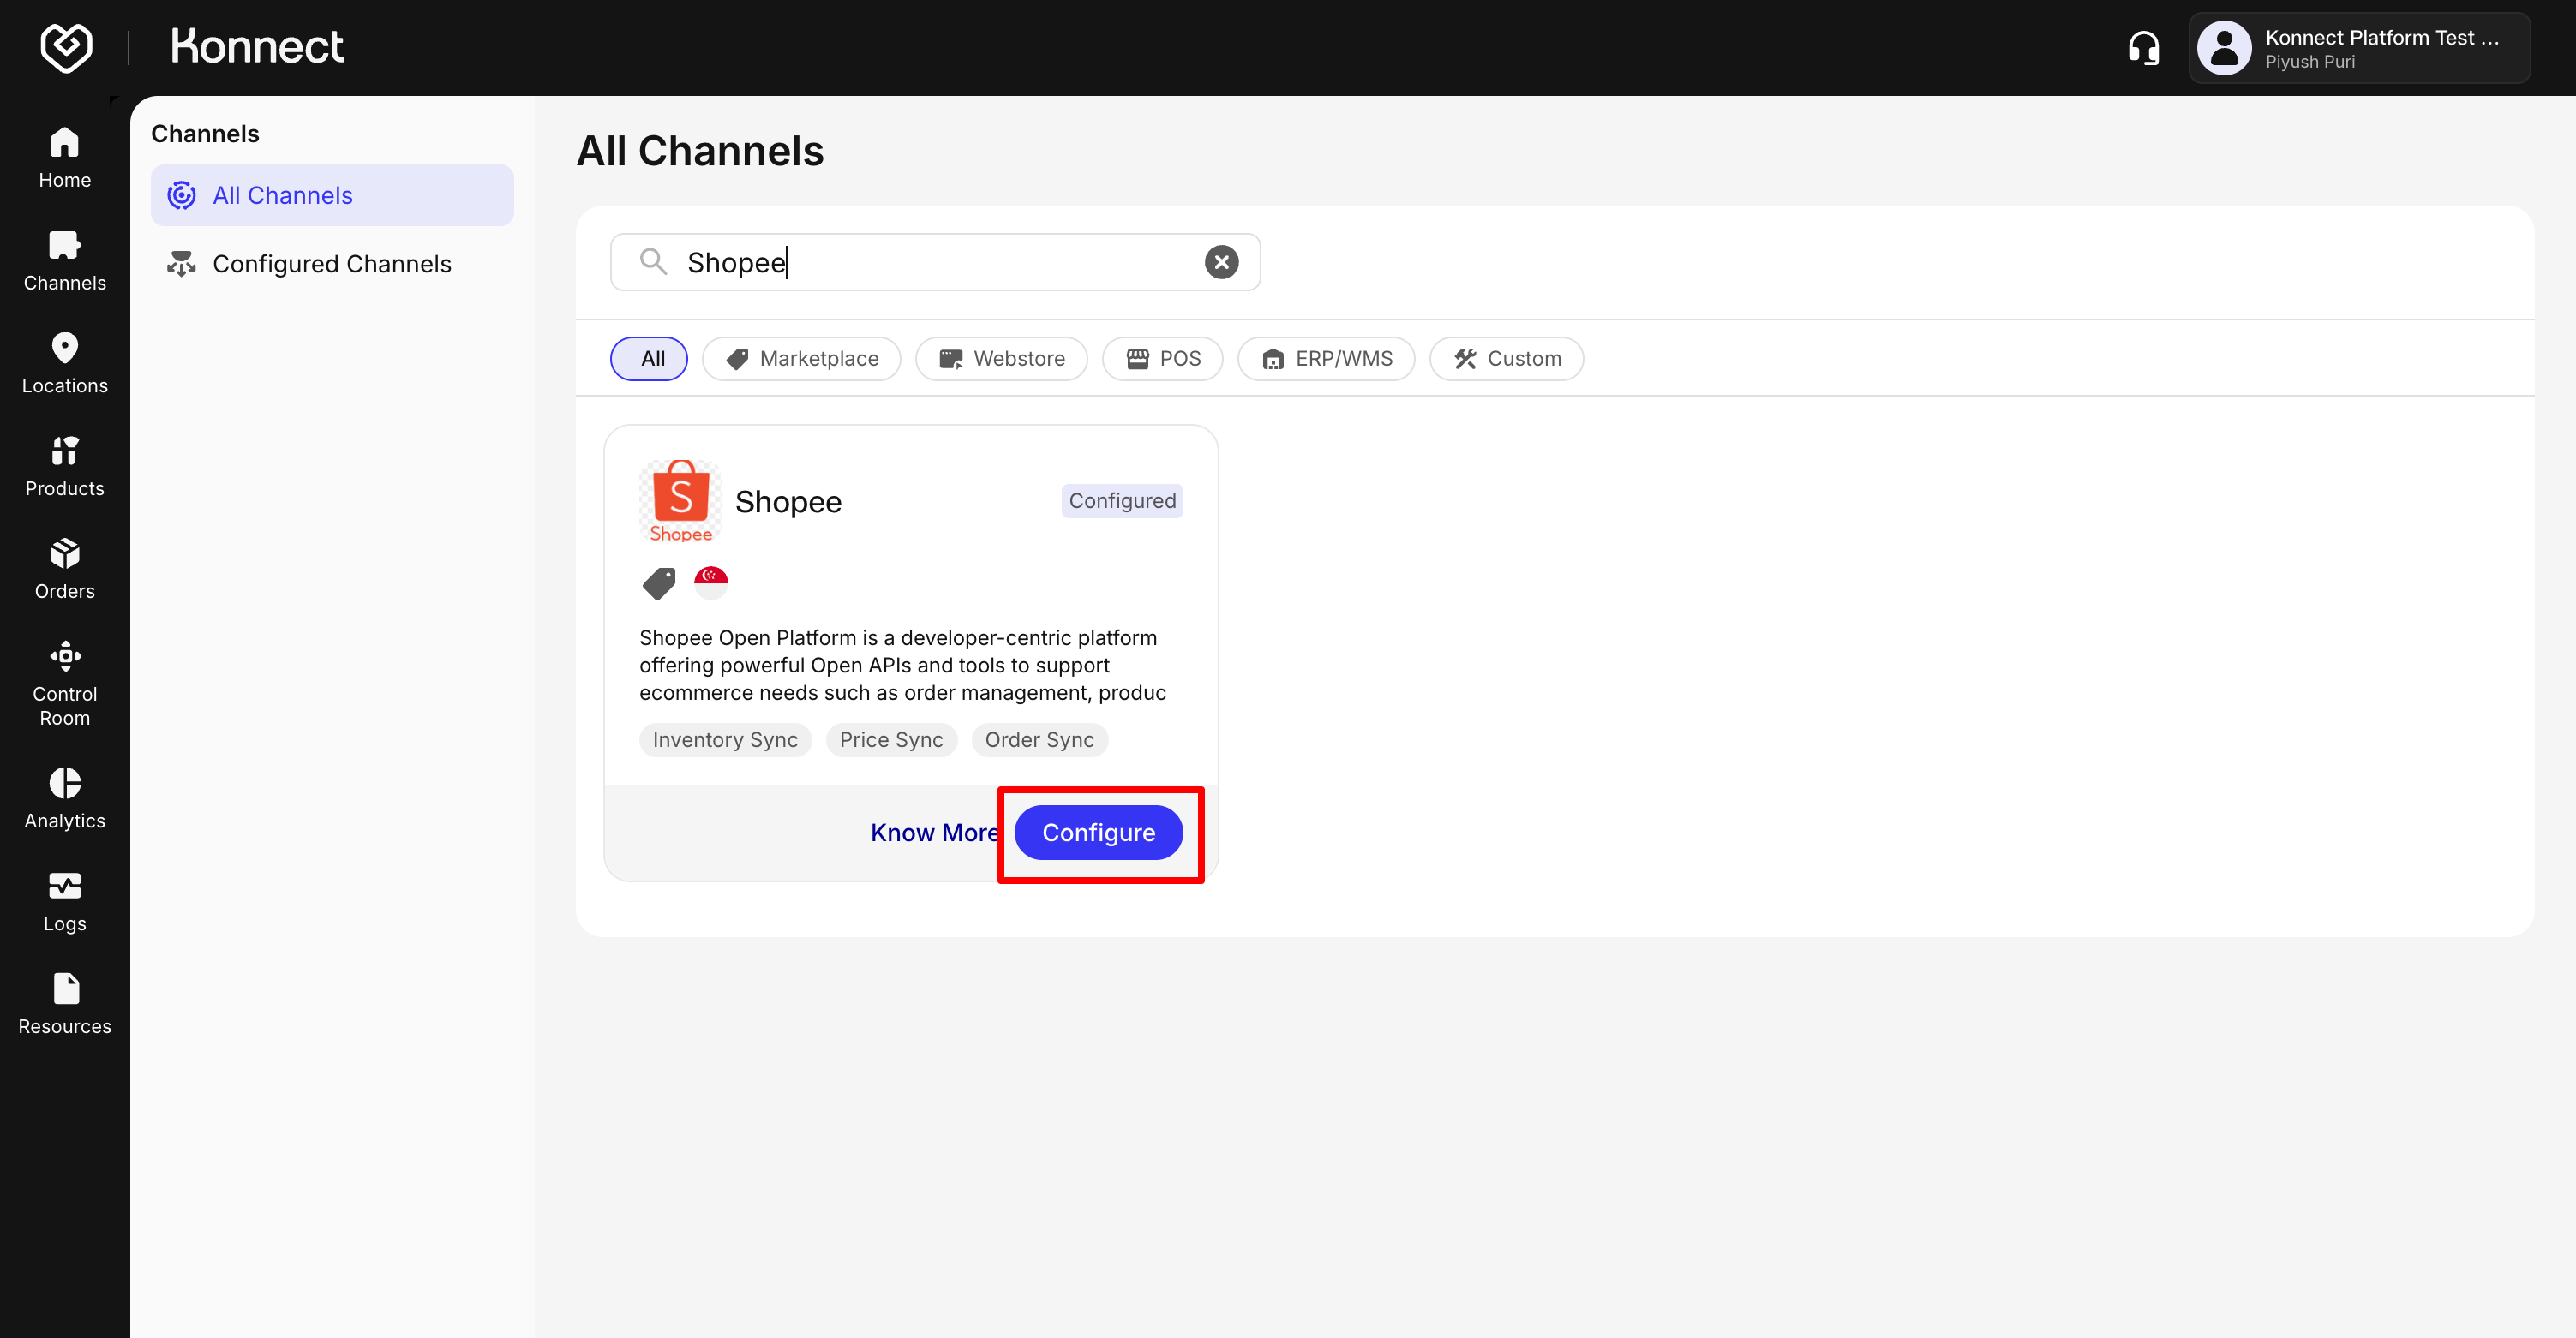
Task: Filter by Marketplace channels
Action: tap(801, 359)
